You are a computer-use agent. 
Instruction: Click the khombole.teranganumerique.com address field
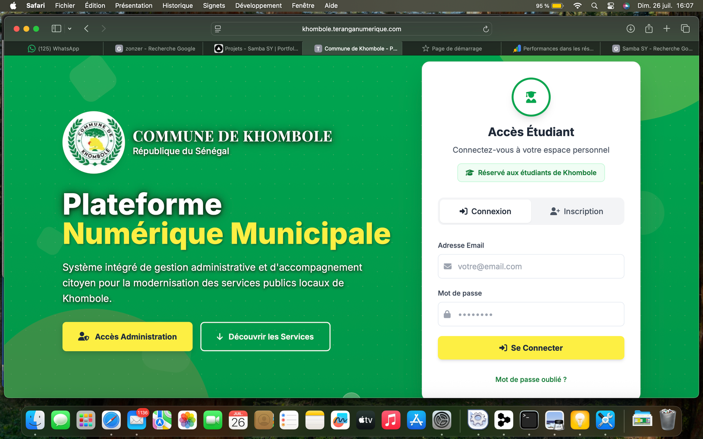point(351,29)
